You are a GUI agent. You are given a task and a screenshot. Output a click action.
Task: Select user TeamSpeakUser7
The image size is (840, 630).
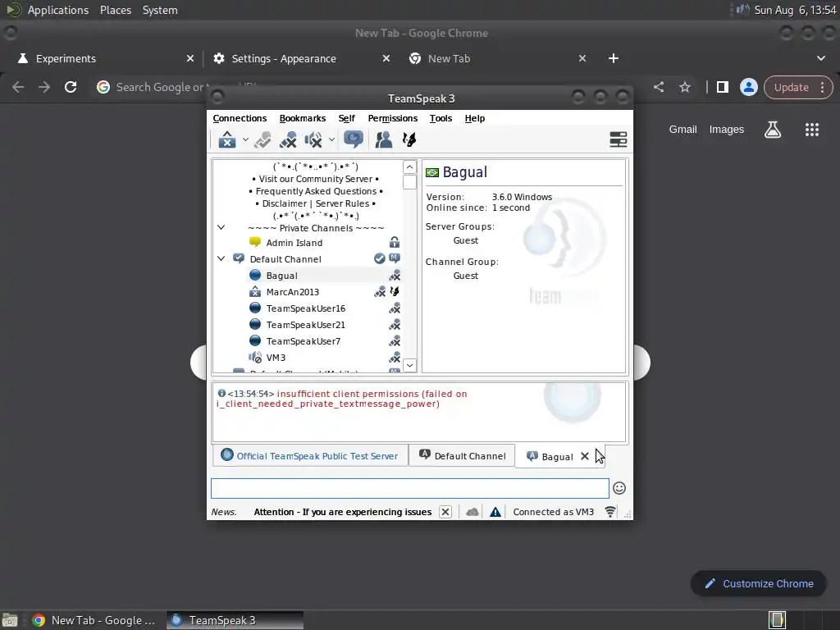point(304,341)
